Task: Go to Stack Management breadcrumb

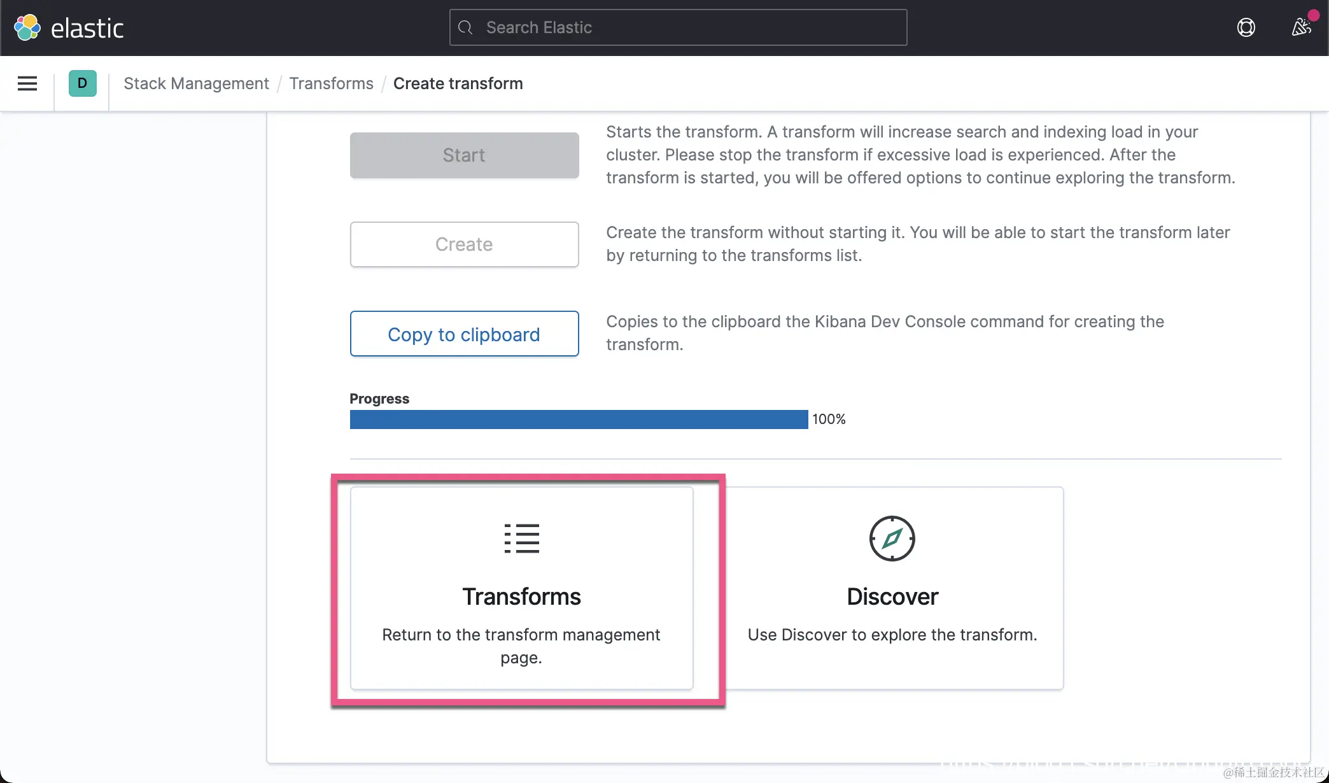Action: (196, 83)
